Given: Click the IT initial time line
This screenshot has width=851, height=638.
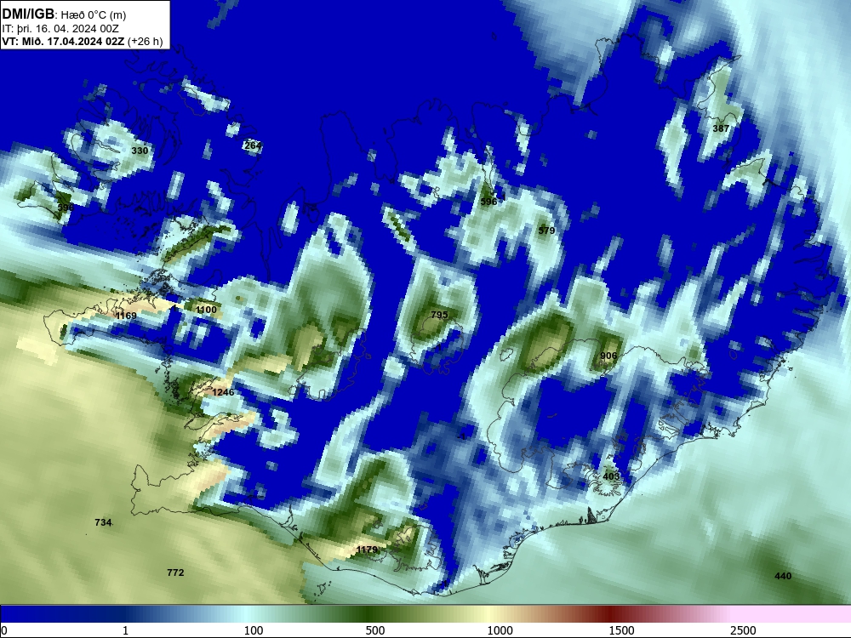Looking at the screenshot, I should [x=60, y=29].
